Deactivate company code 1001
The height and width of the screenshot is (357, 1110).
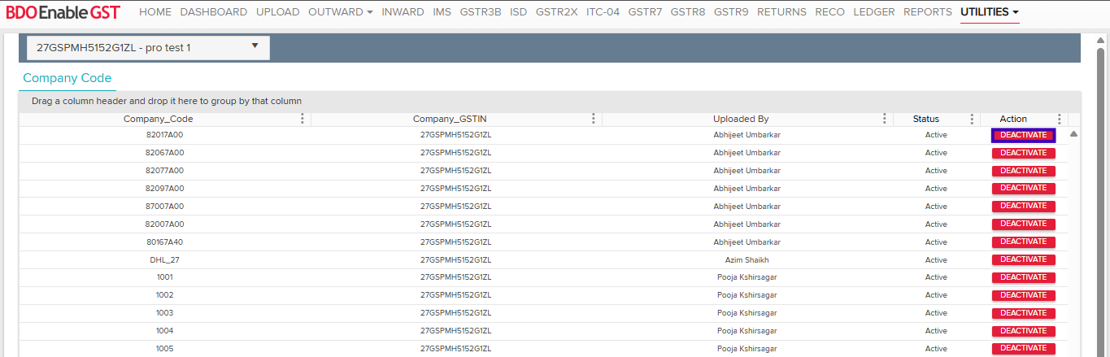click(x=1023, y=278)
